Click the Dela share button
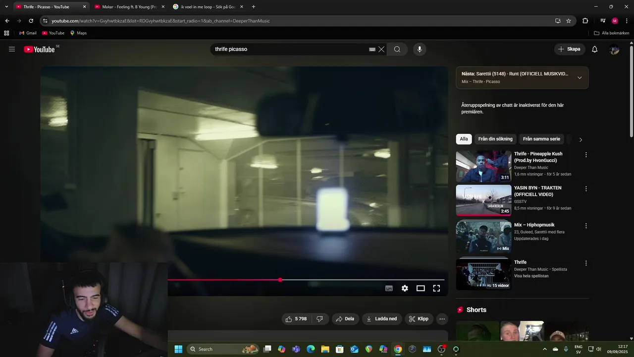The height and width of the screenshot is (357, 634). pos(345,319)
